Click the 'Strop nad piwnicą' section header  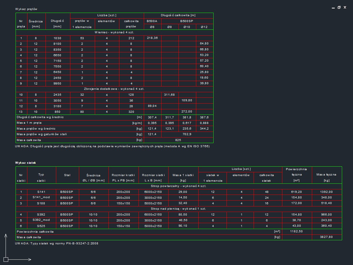178,209
